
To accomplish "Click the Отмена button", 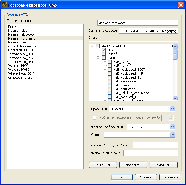I will [146, 177].
